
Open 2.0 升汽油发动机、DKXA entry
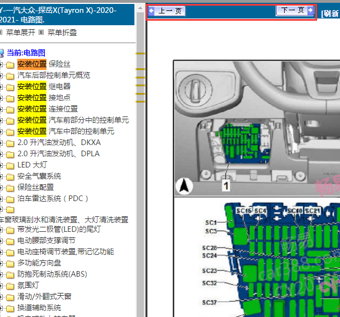(59, 142)
